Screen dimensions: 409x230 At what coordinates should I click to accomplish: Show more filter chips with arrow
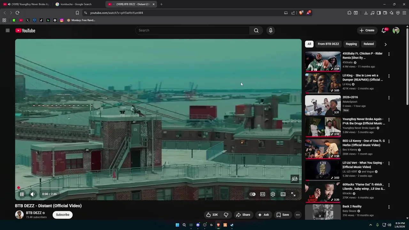[385, 44]
